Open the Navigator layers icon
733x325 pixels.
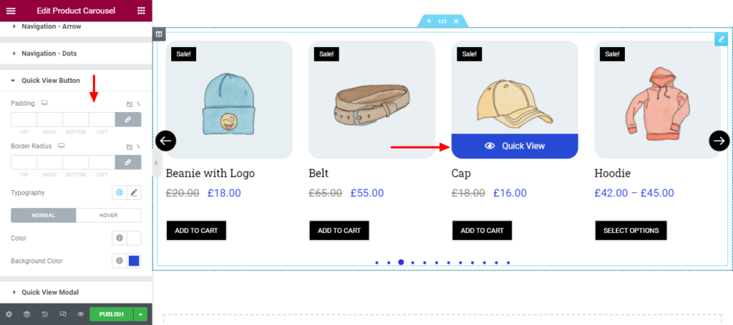pyautogui.click(x=26, y=314)
